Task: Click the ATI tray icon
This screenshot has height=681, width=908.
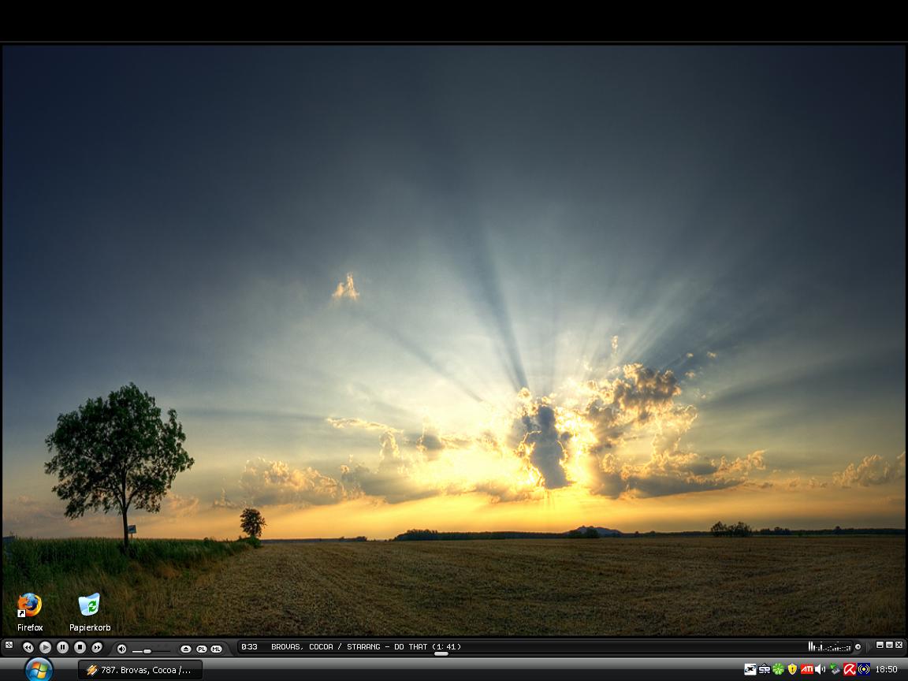Action: point(806,669)
